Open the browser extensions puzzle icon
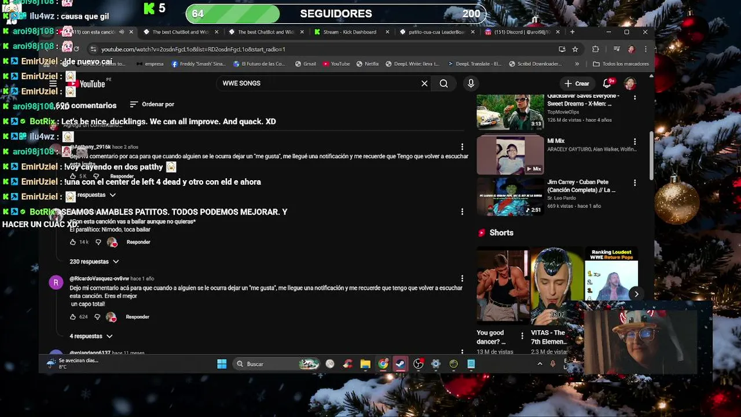The width and height of the screenshot is (741, 417). 595,49
